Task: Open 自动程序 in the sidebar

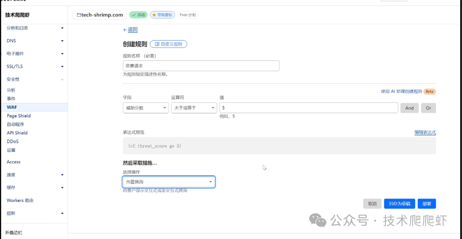Action: [15, 124]
